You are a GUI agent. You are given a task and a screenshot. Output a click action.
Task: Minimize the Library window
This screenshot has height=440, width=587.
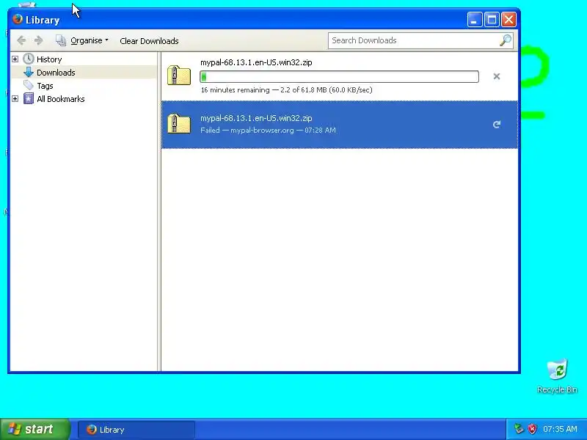tap(474, 20)
